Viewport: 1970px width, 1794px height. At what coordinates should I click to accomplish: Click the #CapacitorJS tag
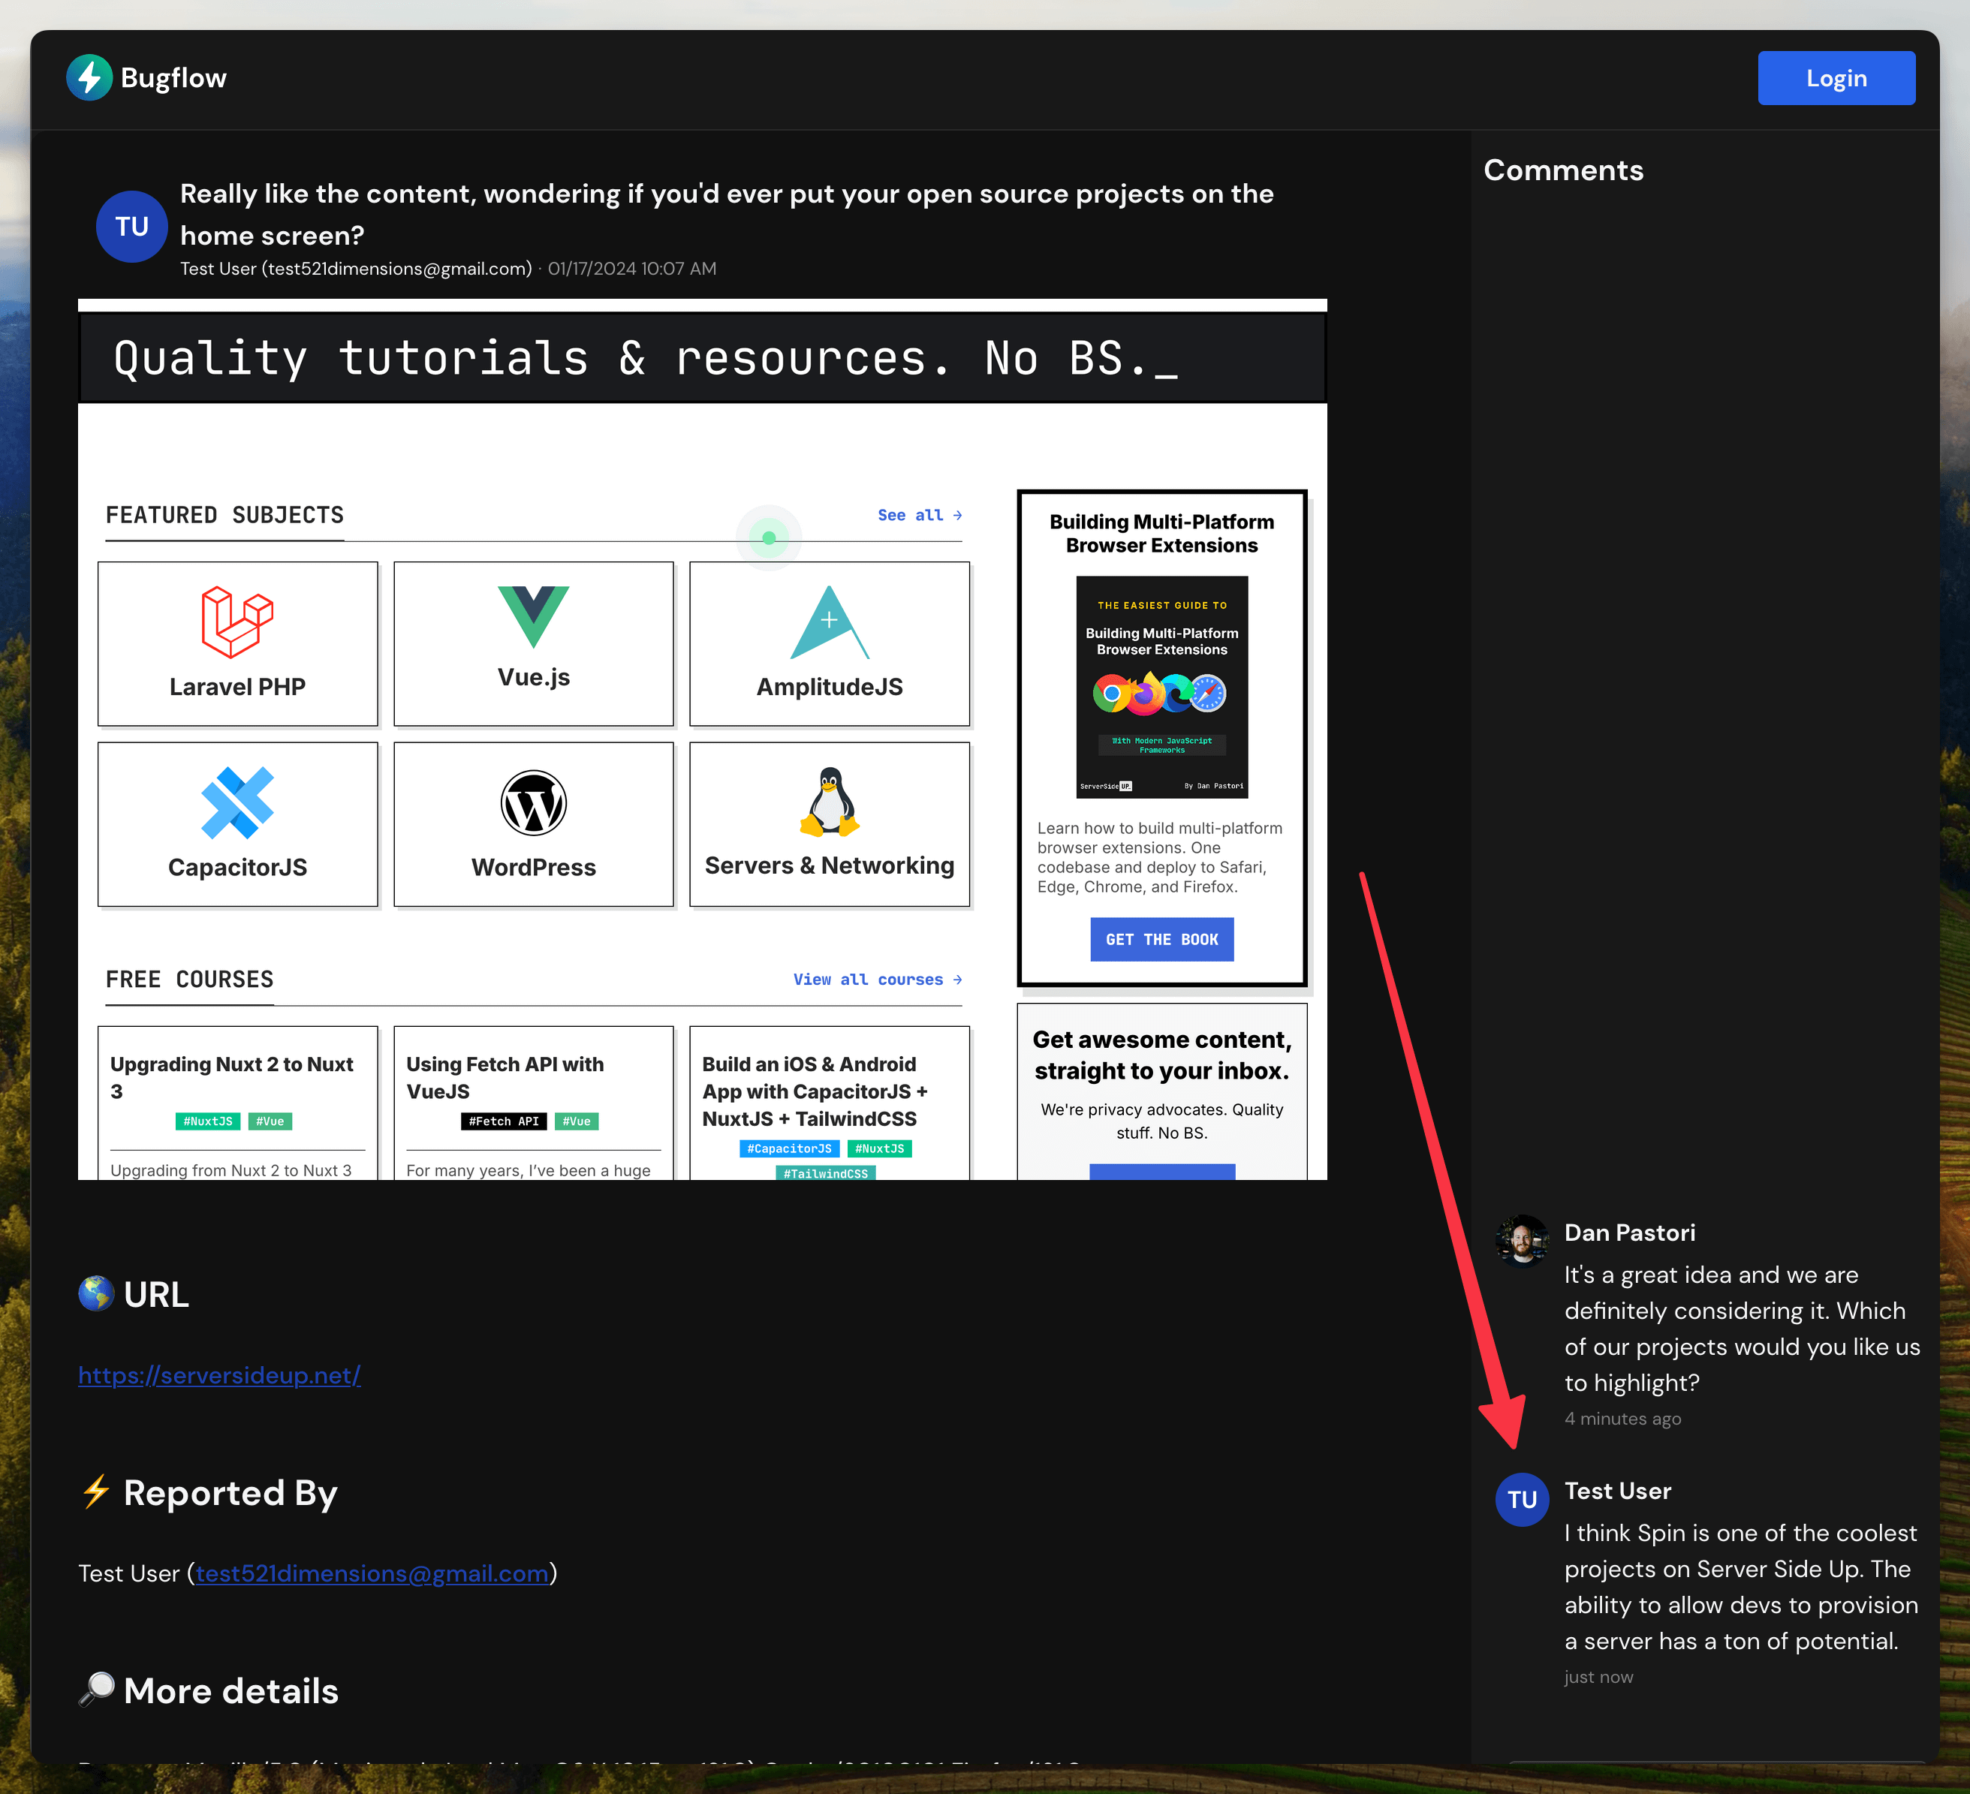(790, 1148)
